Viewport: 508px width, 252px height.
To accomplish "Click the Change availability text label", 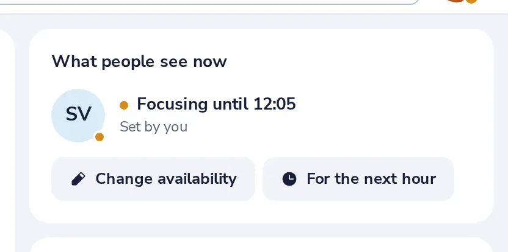I will click(x=166, y=179).
